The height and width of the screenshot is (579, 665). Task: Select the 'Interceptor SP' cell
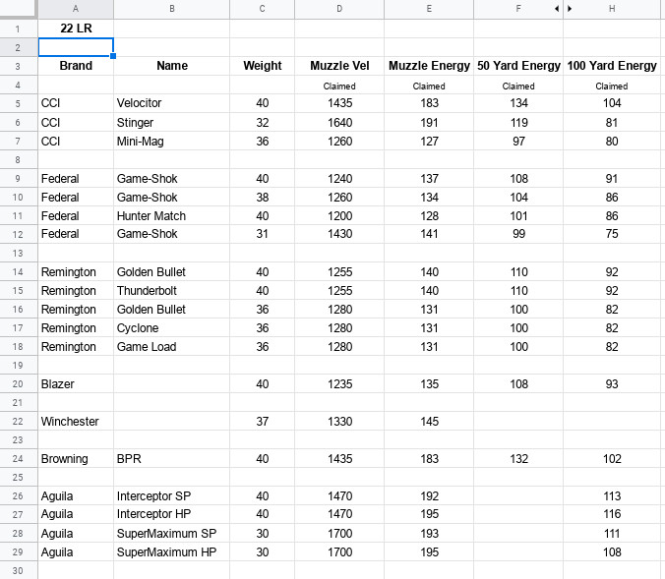click(x=172, y=495)
